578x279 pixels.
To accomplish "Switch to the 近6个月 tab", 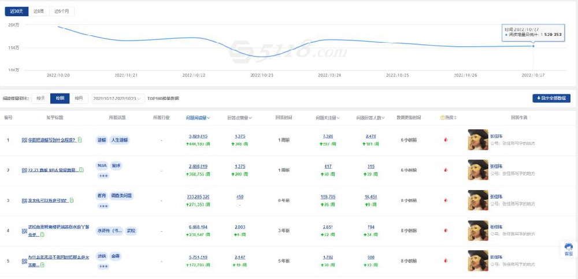I will (61, 11).
